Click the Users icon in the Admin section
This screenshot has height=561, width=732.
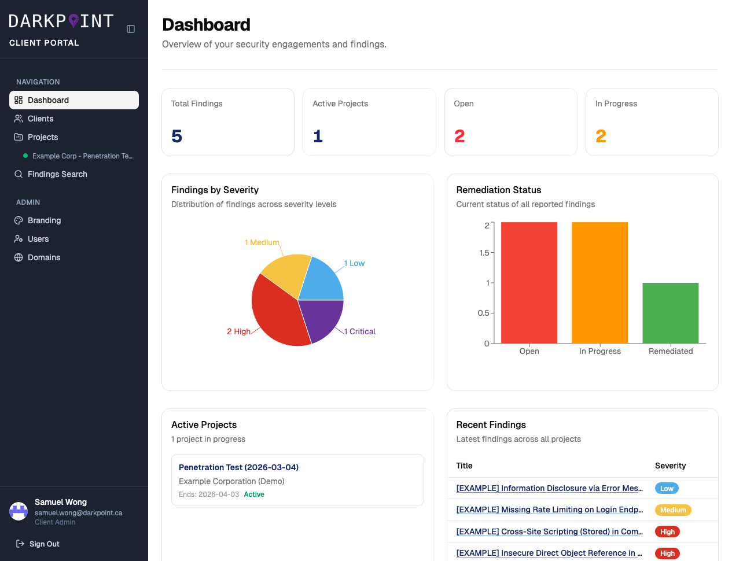coord(18,239)
